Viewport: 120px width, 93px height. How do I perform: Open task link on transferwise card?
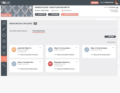click(x=29, y=69)
